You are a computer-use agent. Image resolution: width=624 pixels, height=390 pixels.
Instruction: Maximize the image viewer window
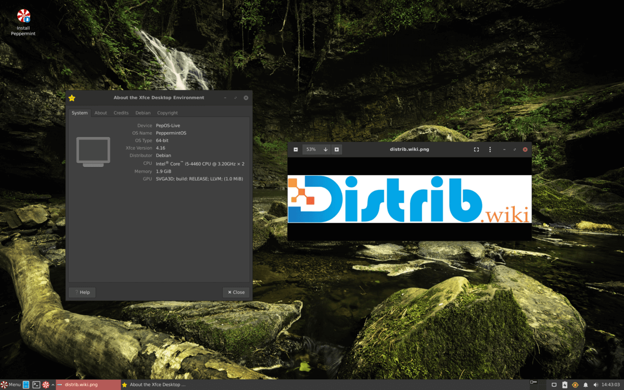click(x=515, y=149)
